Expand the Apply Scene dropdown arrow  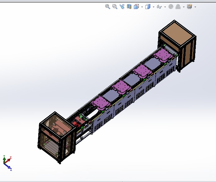pos(184,7)
